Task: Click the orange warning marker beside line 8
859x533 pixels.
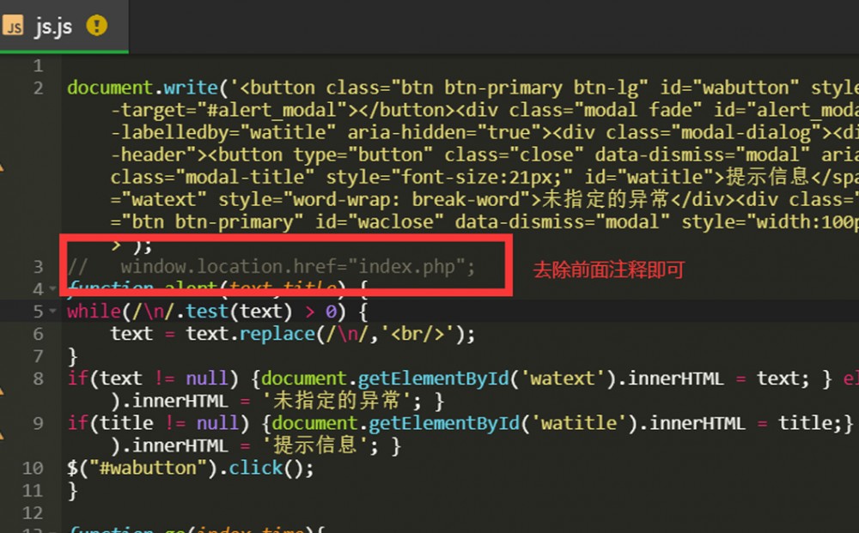Action: pyautogui.click(x=2, y=391)
